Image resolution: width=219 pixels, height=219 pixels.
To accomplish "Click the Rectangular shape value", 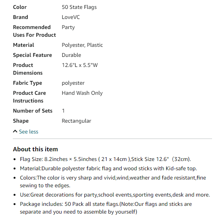I will point(76,121).
